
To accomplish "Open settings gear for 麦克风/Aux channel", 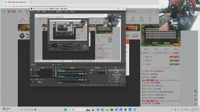I will [x=86, y=74].
